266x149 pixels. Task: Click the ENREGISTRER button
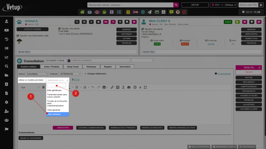tap(63, 128)
